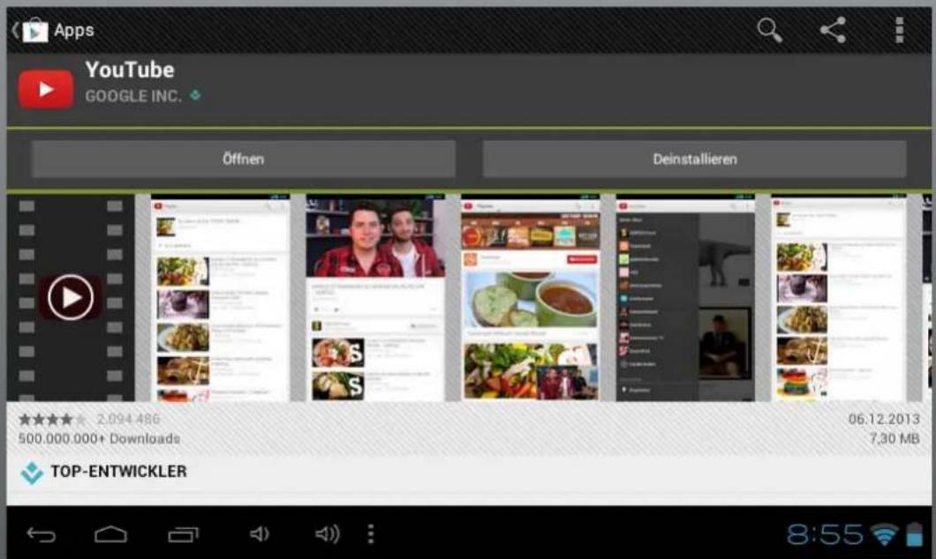The height and width of the screenshot is (559, 936).
Task: Tap the Apps title in header
Action: pyautogui.click(x=74, y=30)
